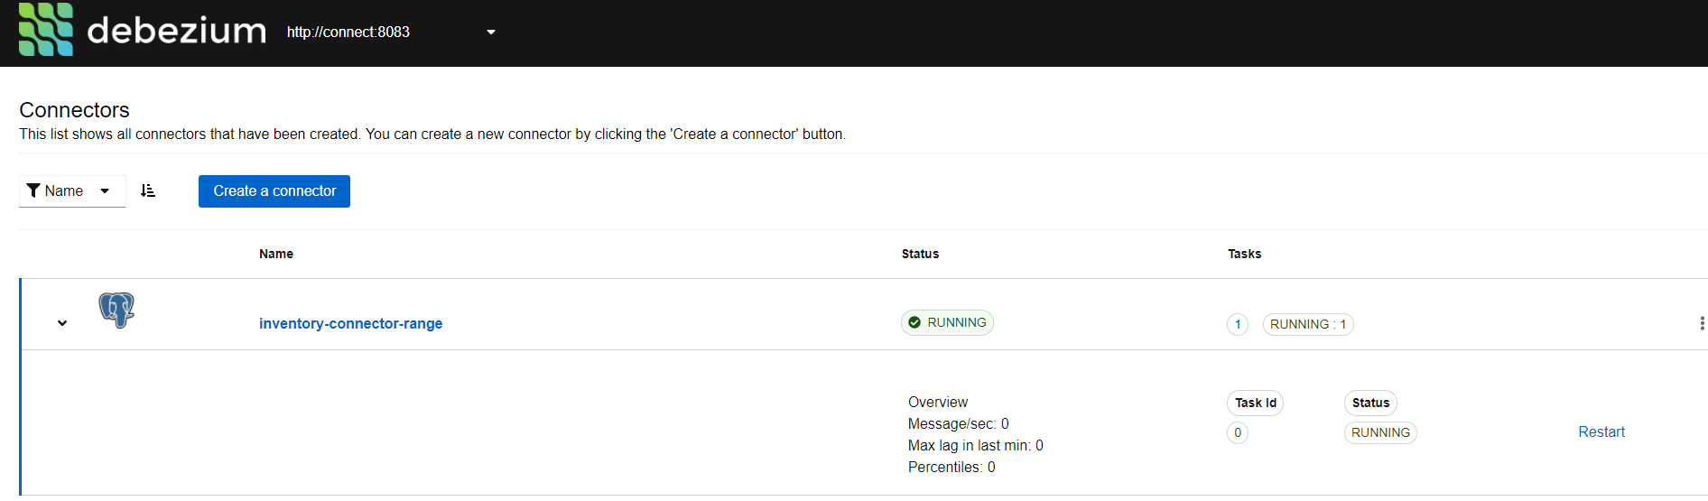Click the Debezium logo icon
The image size is (1708, 501).
(45, 30)
